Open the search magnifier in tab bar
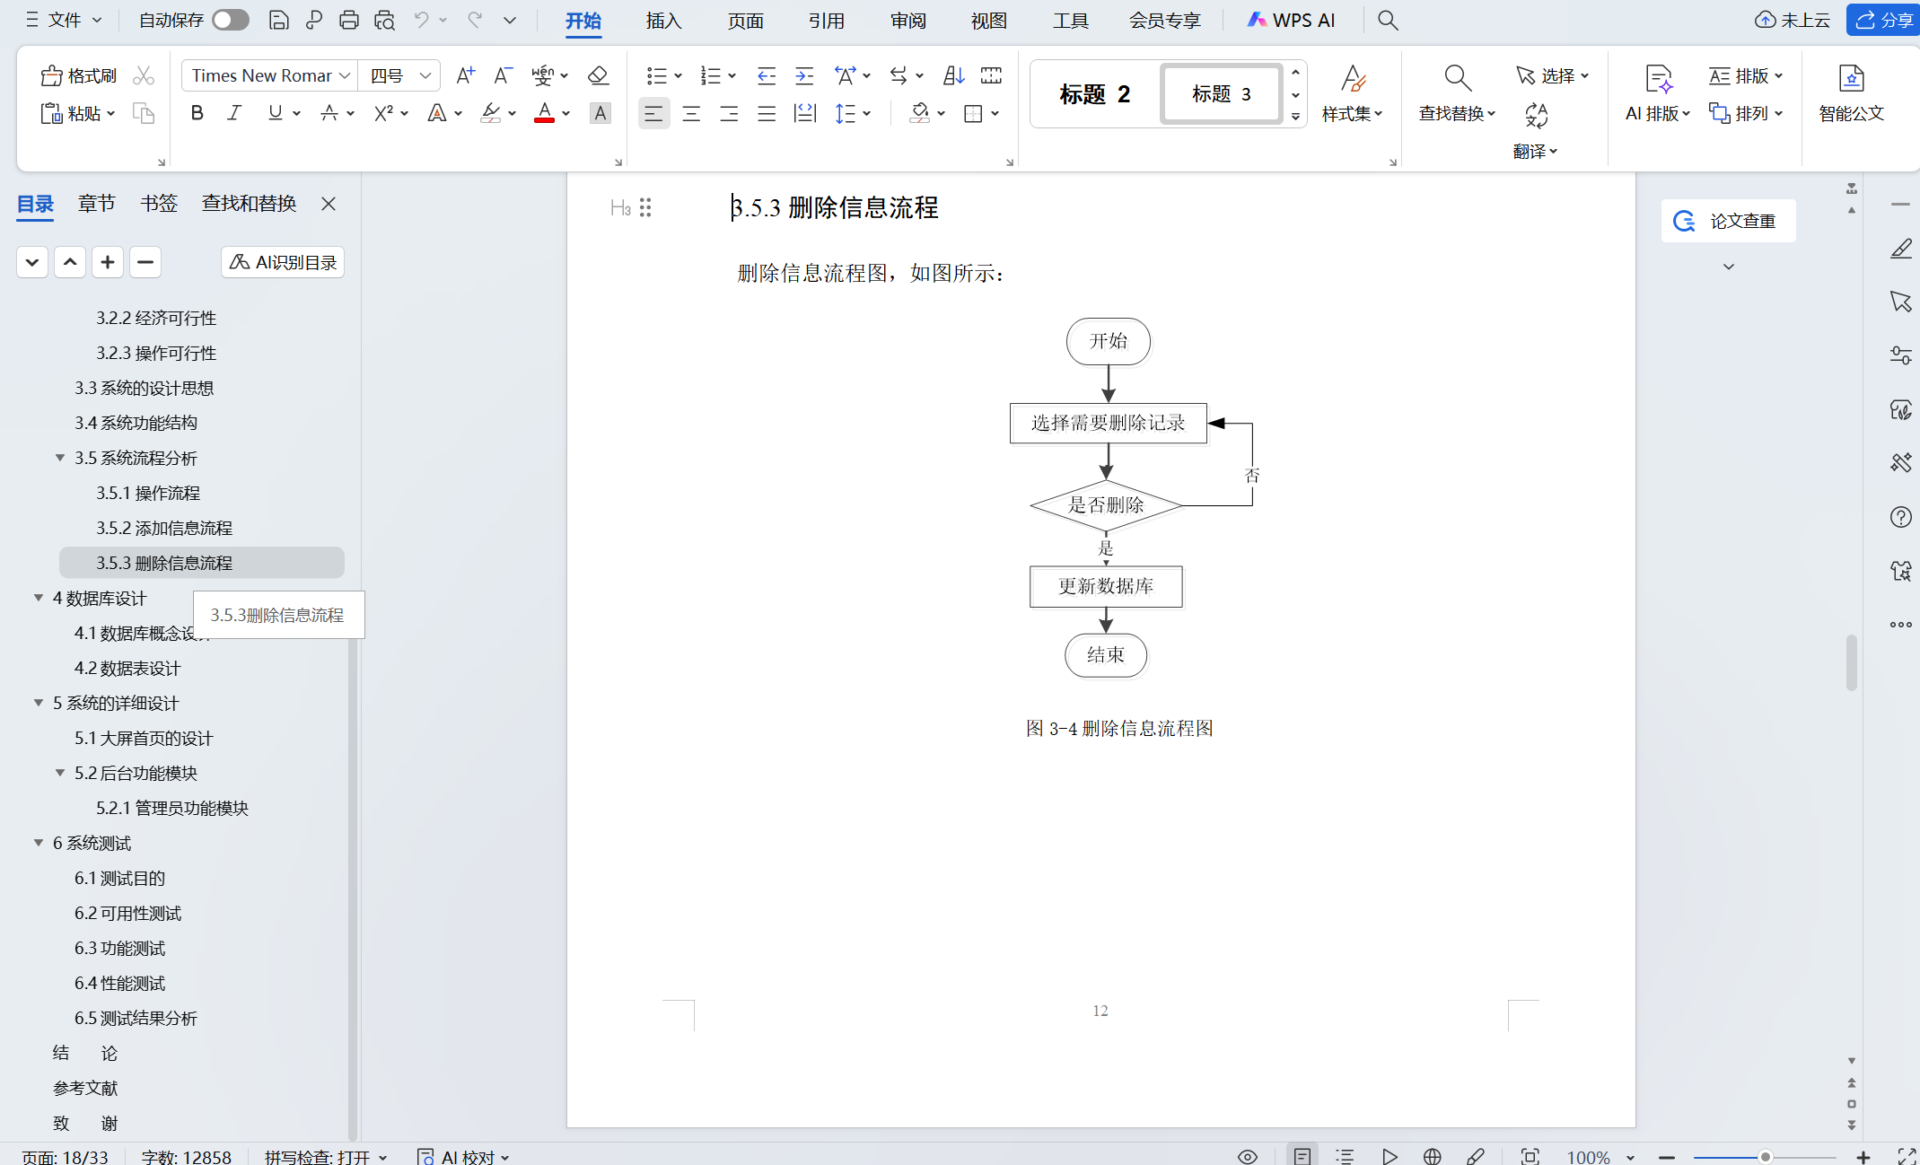Image resolution: width=1920 pixels, height=1165 pixels. click(x=1388, y=20)
